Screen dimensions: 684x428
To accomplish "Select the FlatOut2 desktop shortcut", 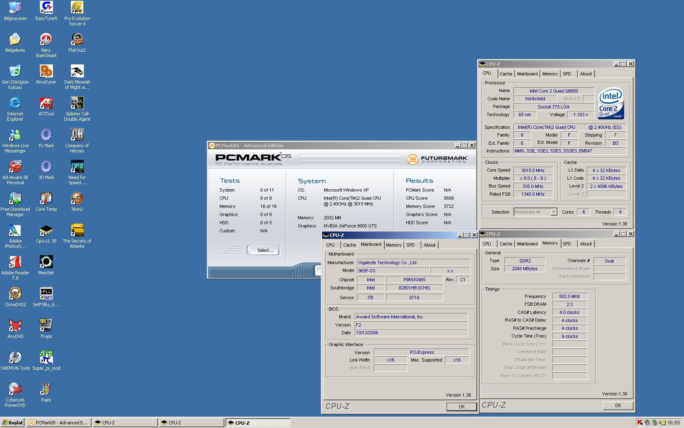I will (77, 43).
